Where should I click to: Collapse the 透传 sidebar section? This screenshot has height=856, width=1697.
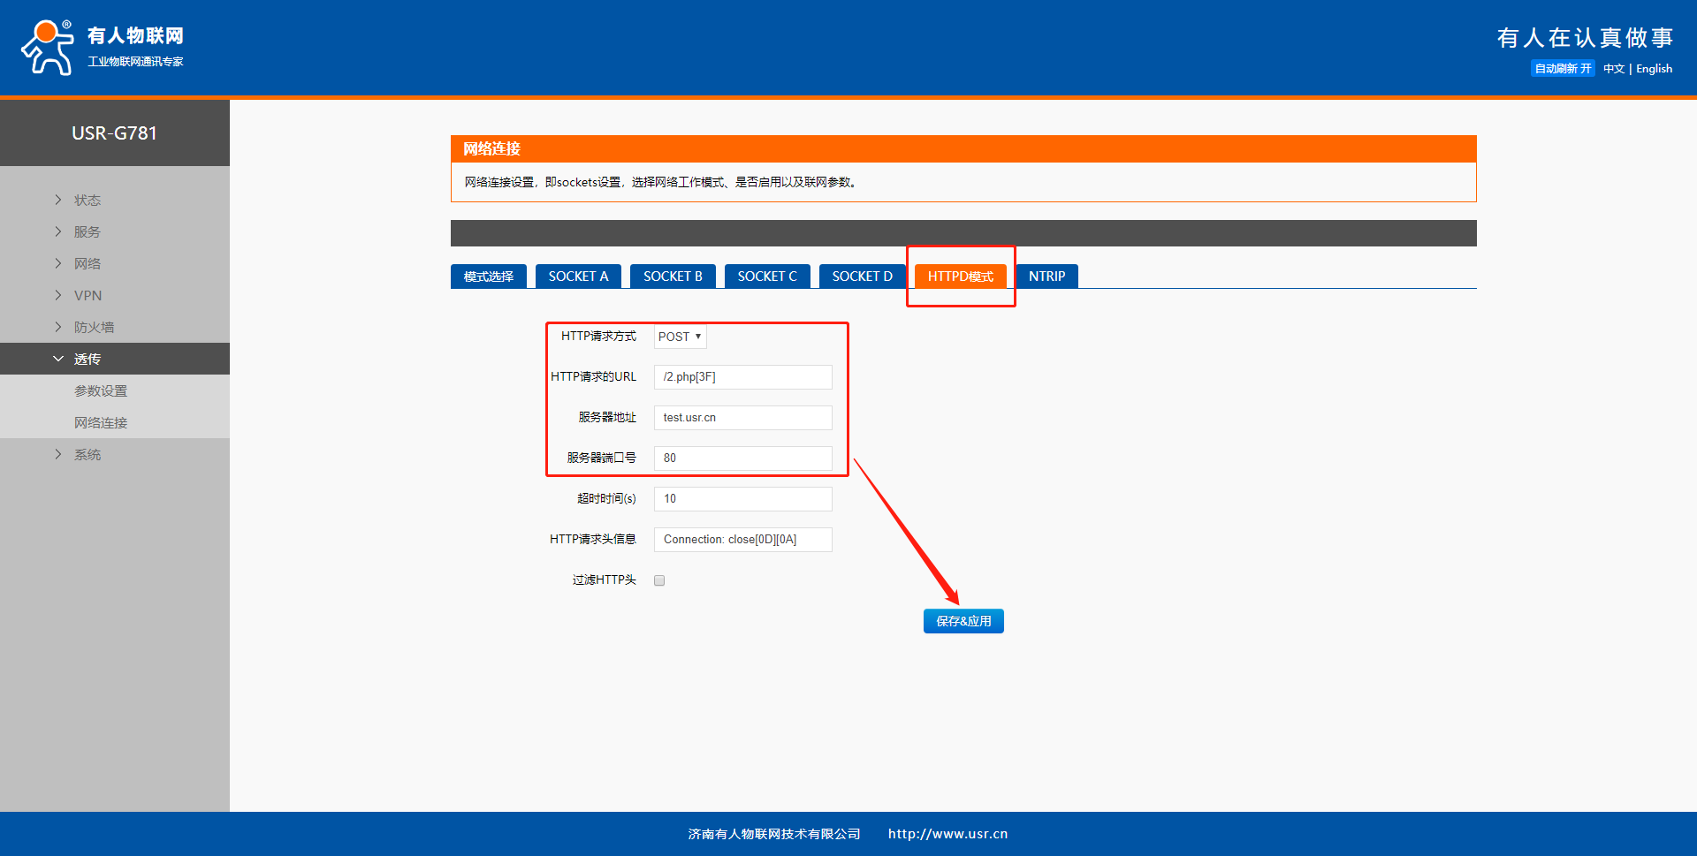click(x=87, y=360)
